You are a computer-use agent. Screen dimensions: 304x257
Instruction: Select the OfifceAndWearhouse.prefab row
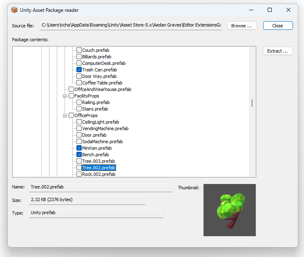[103, 89]
